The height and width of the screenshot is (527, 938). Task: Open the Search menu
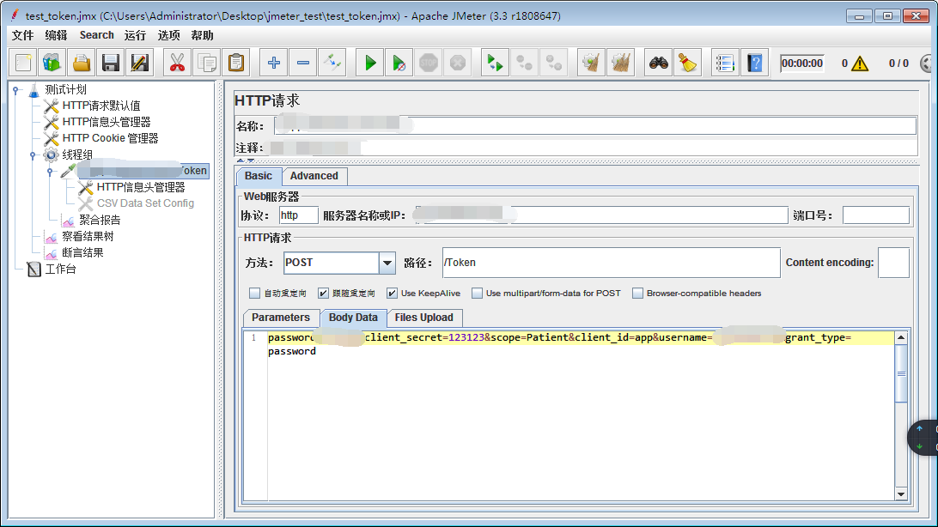(96, 35)
